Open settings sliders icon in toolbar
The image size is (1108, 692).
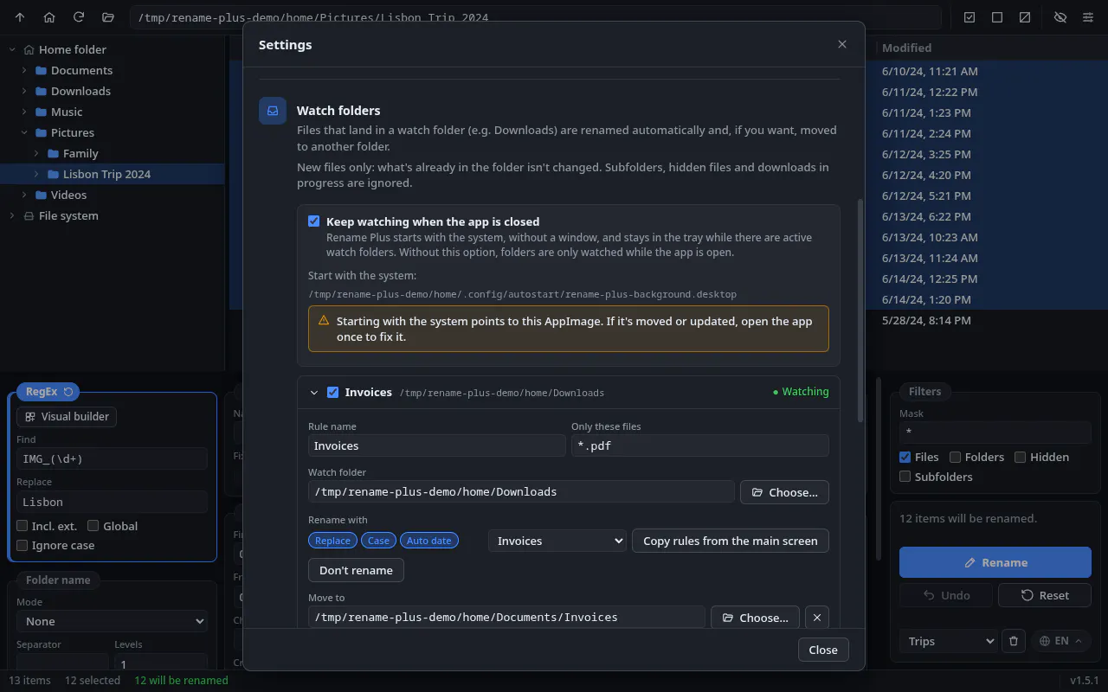point(1088,17)
